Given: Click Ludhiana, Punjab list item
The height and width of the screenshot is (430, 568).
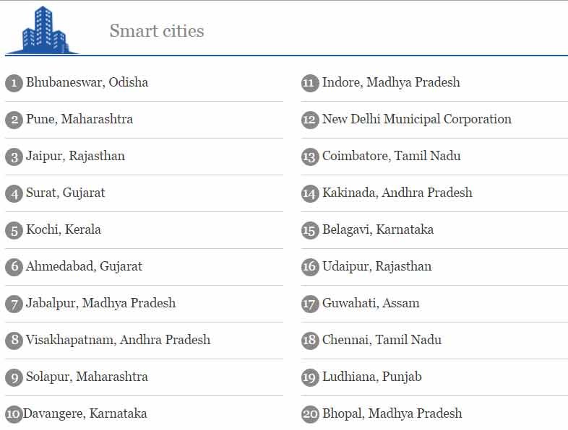Looking at the screenshot, I should coord(372,377).
